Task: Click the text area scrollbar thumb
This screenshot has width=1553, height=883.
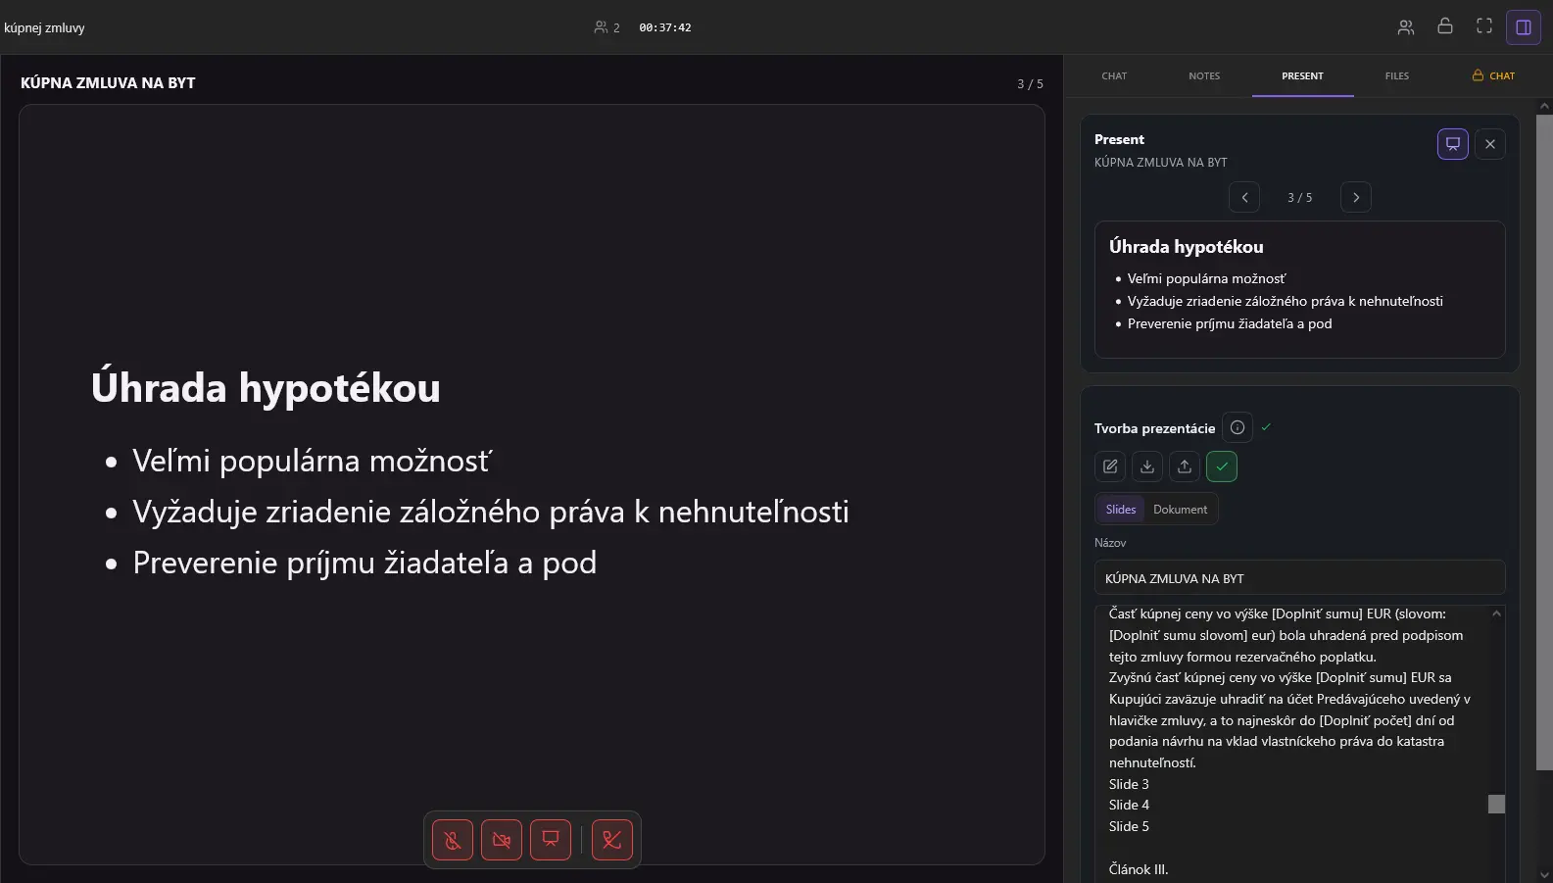Action: (1496, 804)
